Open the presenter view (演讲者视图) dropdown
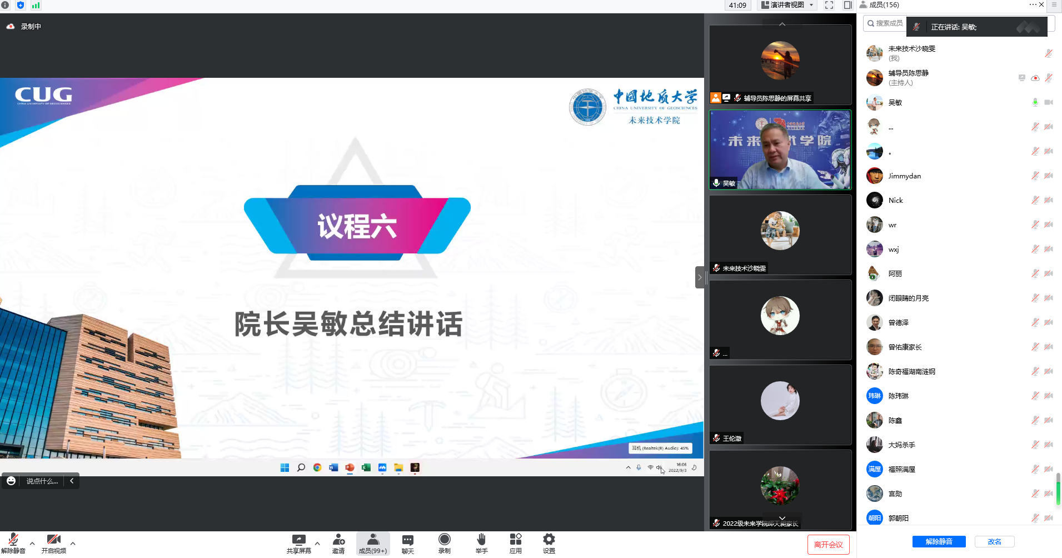 click(x=787, y=5)
